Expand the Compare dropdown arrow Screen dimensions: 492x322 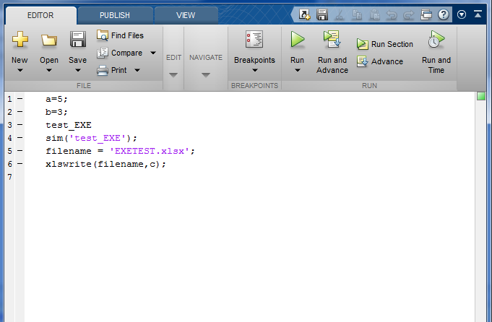[x=153, y=53]
